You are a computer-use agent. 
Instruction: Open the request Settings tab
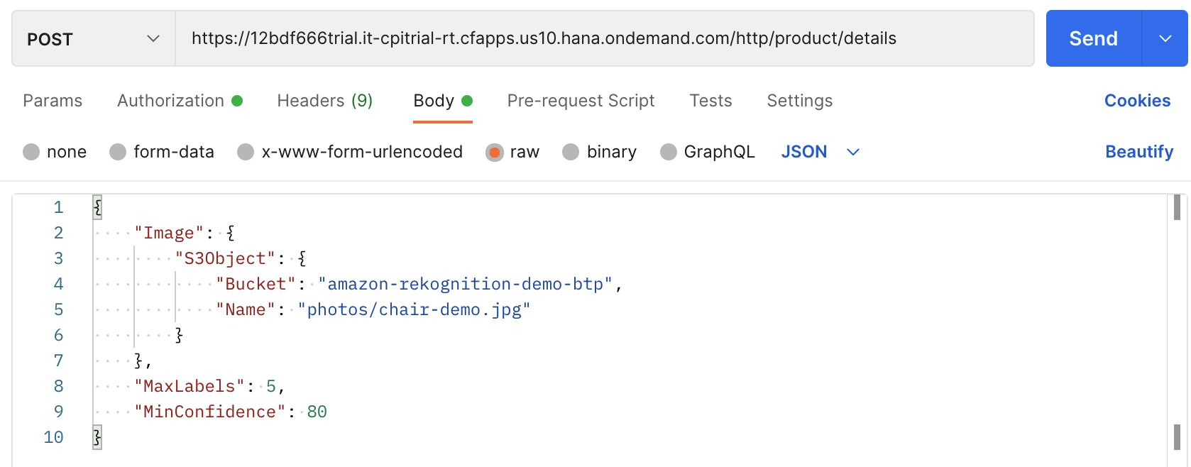click(x=799, y=101)
